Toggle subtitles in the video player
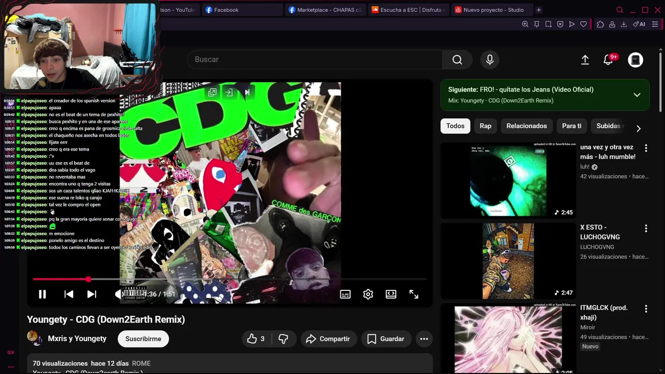Viewport: 665px width, 374px height. tap(345, 294)
